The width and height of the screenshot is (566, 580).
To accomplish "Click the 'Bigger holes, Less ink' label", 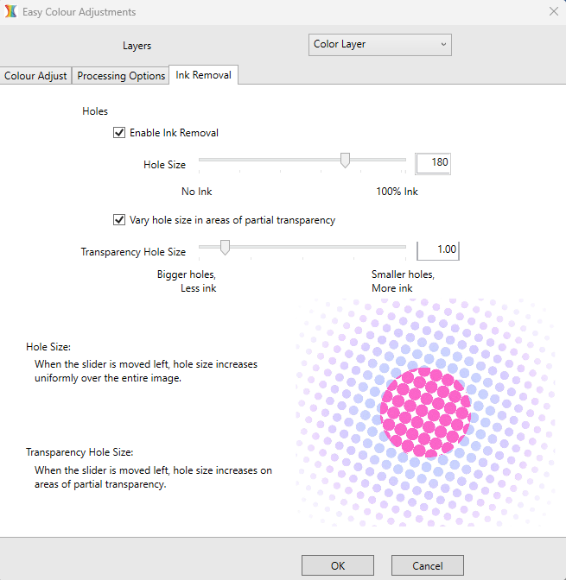I will [x=187, y=281].
